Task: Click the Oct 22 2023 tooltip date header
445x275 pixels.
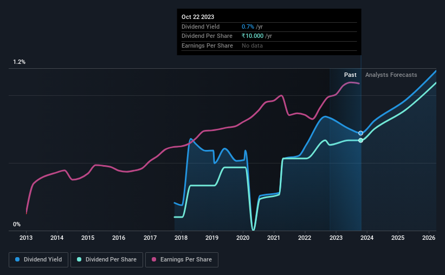Action: point(198,17)
